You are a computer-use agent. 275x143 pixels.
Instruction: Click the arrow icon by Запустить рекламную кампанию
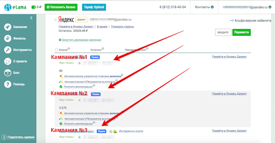(60, 40)
